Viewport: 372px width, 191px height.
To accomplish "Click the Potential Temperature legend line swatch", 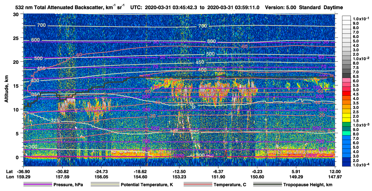I will [105, 185].
